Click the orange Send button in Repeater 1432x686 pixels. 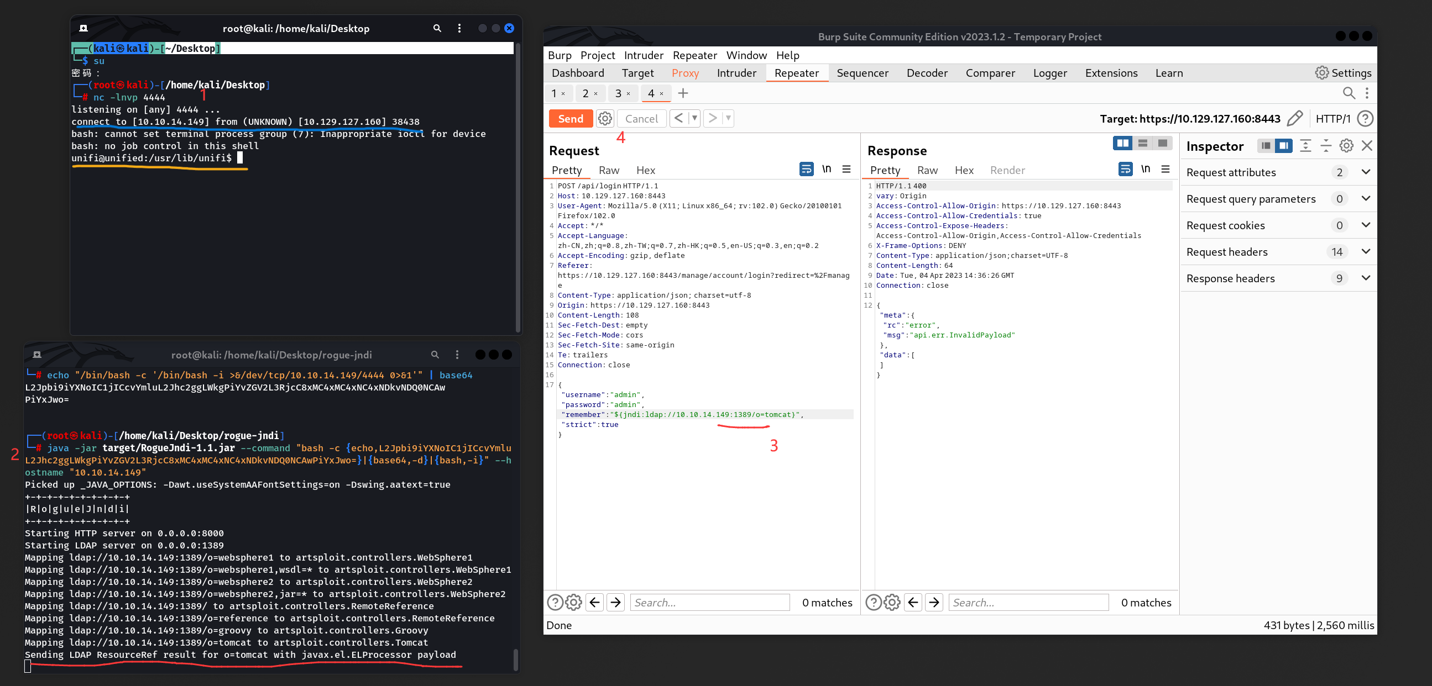tap(571, 118)
